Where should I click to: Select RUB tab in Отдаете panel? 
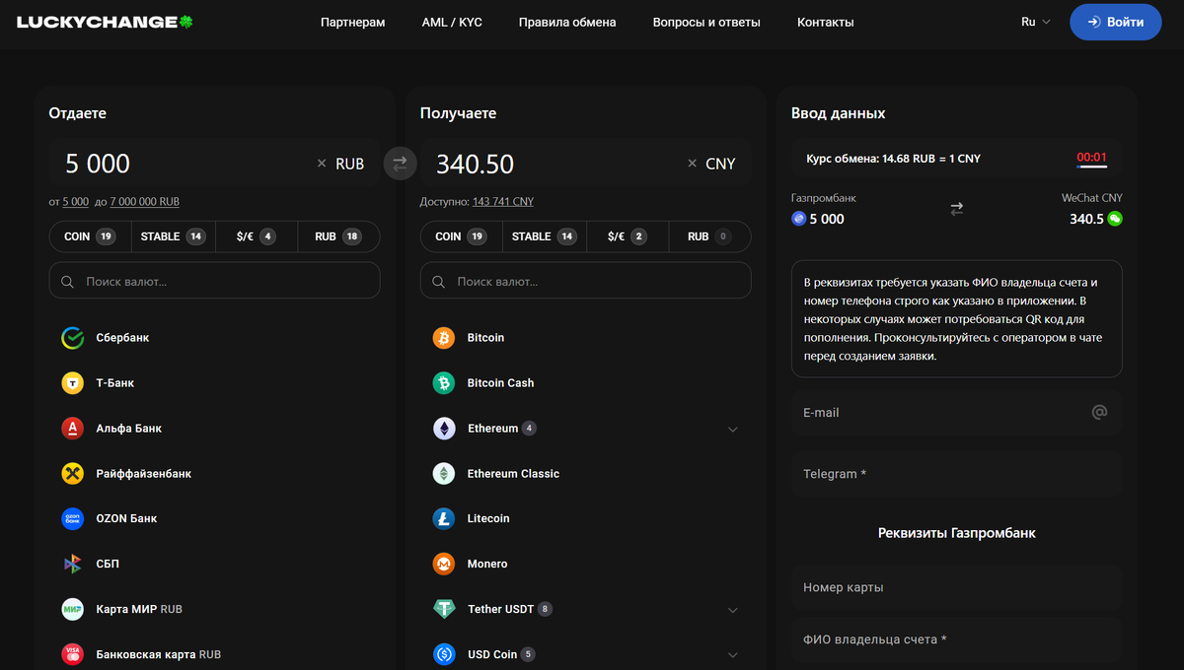[338, 236]
